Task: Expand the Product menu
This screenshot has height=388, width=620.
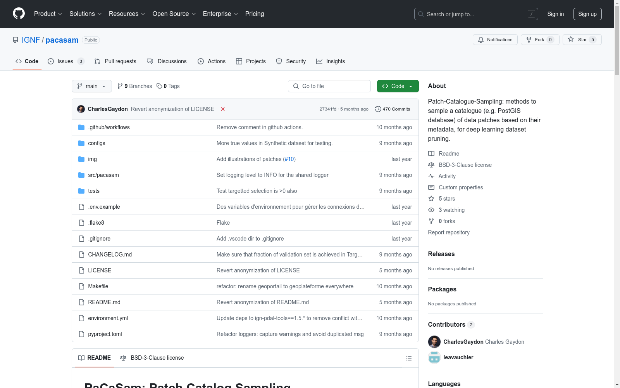Action: pyautogui.click(x=48, y=14)
